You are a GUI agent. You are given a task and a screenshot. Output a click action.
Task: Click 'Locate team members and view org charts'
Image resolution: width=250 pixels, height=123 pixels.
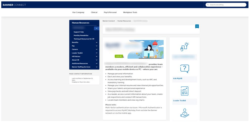pyautogui.click(x=126, y=100)
